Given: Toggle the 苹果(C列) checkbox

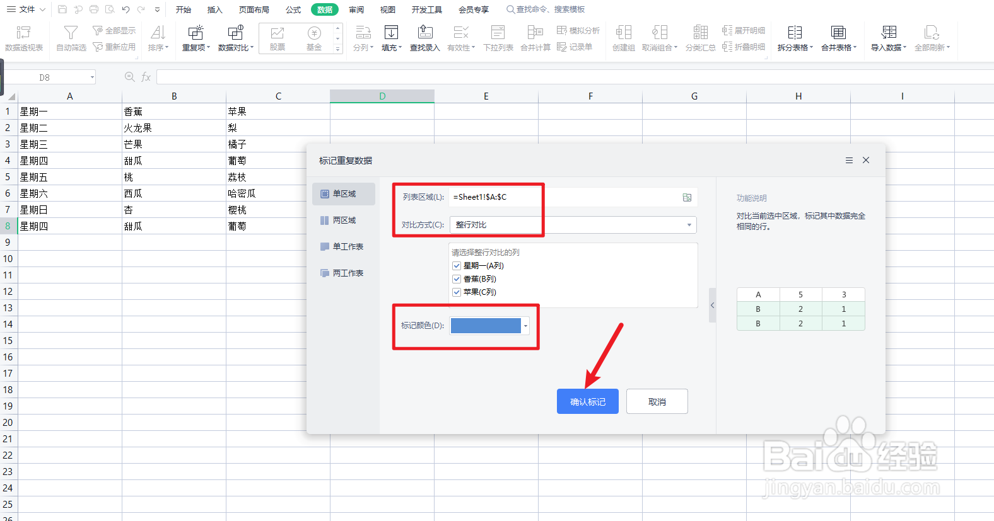Looking at the screenshot, I should pyautogui.click(x=457, y=292).
